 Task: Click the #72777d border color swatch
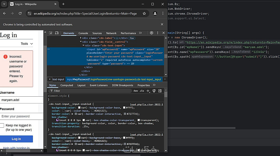[x=125, y=114]
